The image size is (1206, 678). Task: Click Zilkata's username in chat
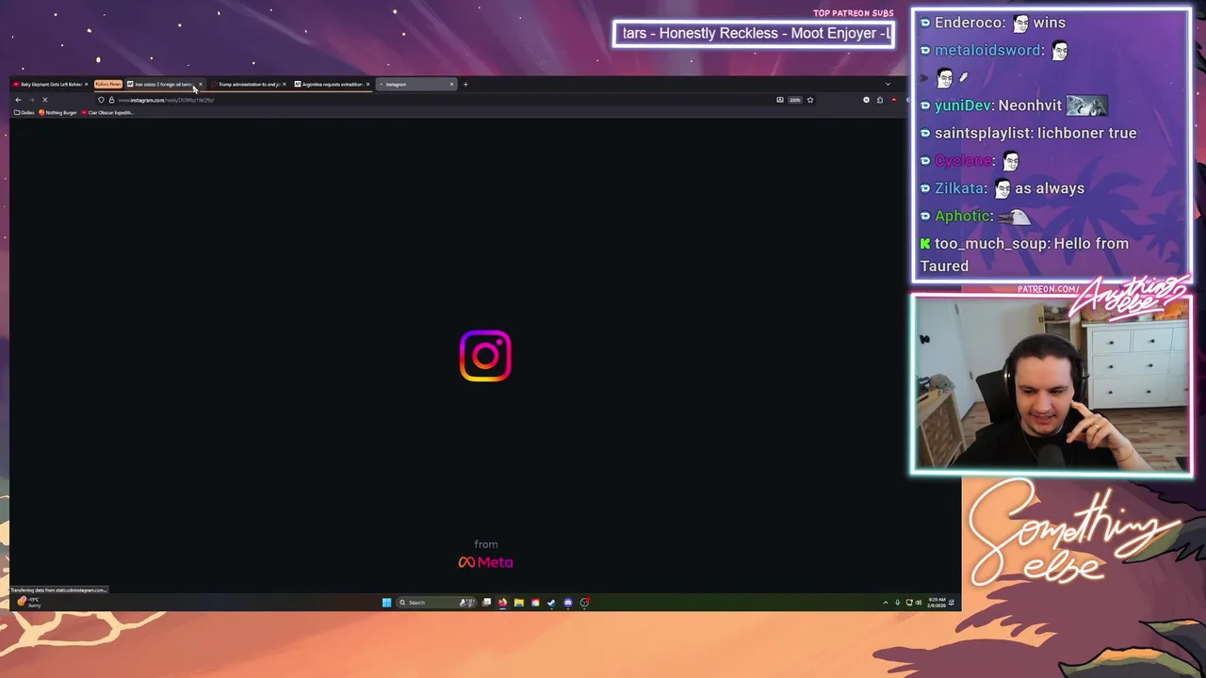[x=959, y=188]
